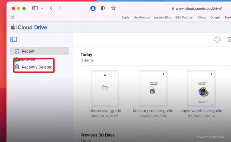The image size is (231, 142).
Task: Click the lock icon in the address bar
Action: click(173, 8)
